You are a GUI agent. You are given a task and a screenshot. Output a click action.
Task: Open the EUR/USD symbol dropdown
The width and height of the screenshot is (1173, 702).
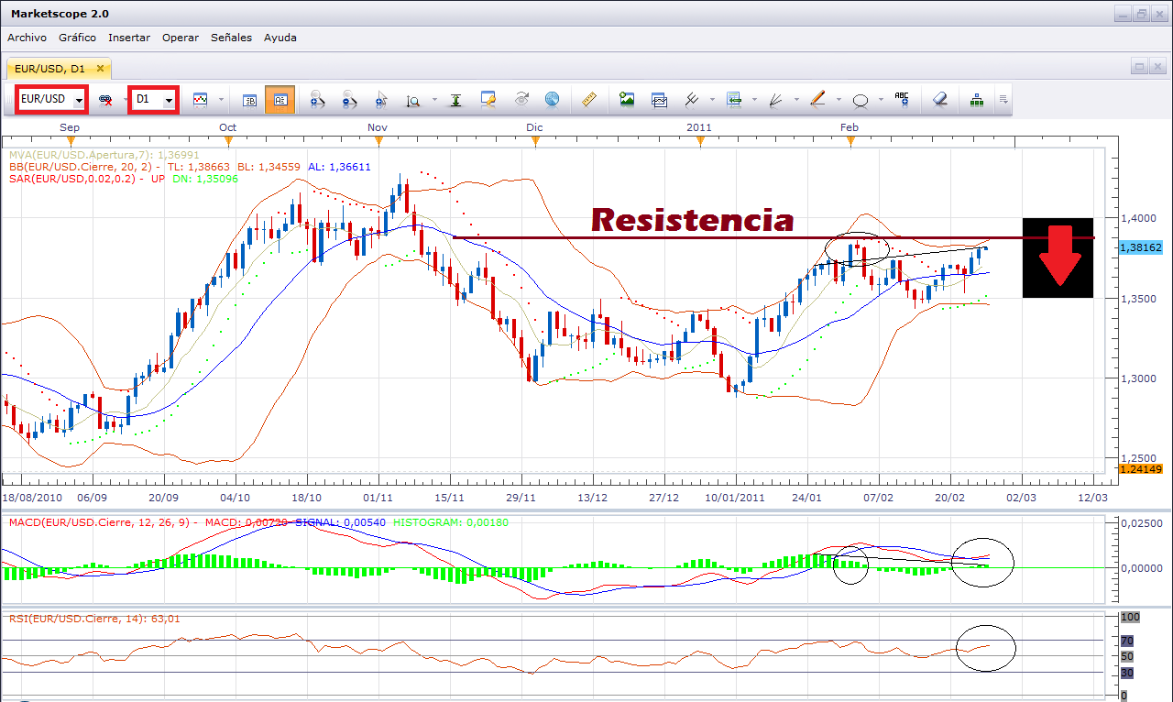80,99
